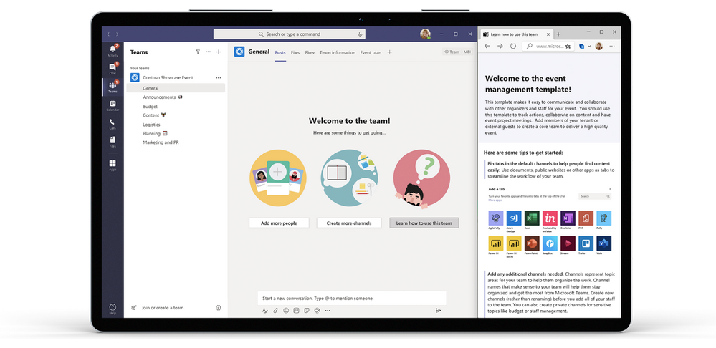The height and width of the screenshot is (348, 716).
Task: Open a new browser tab with the plus
Action: click(558, 34)
